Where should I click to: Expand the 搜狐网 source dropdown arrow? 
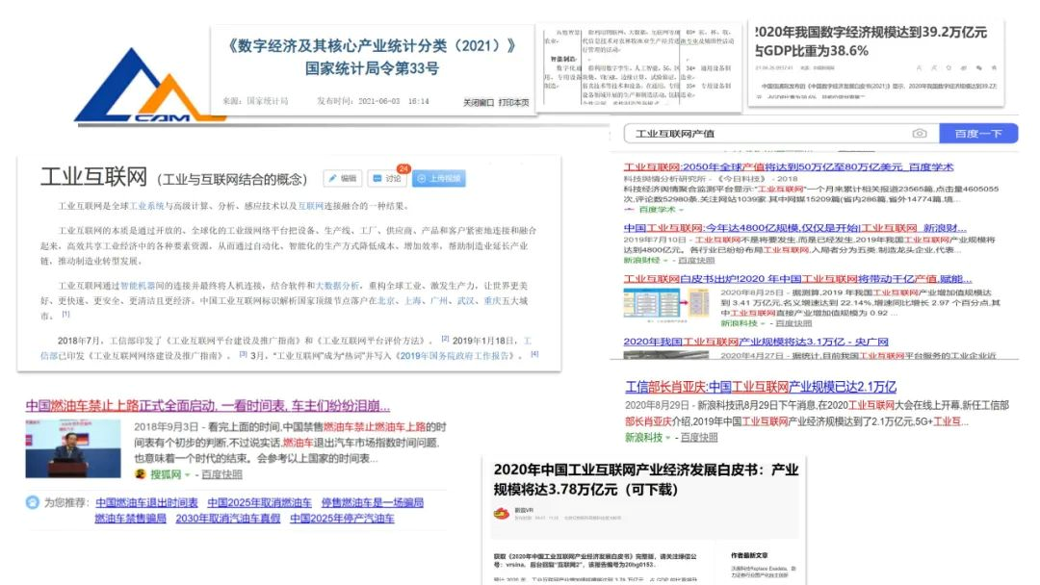pyautogui.click(x=188, y=474)
